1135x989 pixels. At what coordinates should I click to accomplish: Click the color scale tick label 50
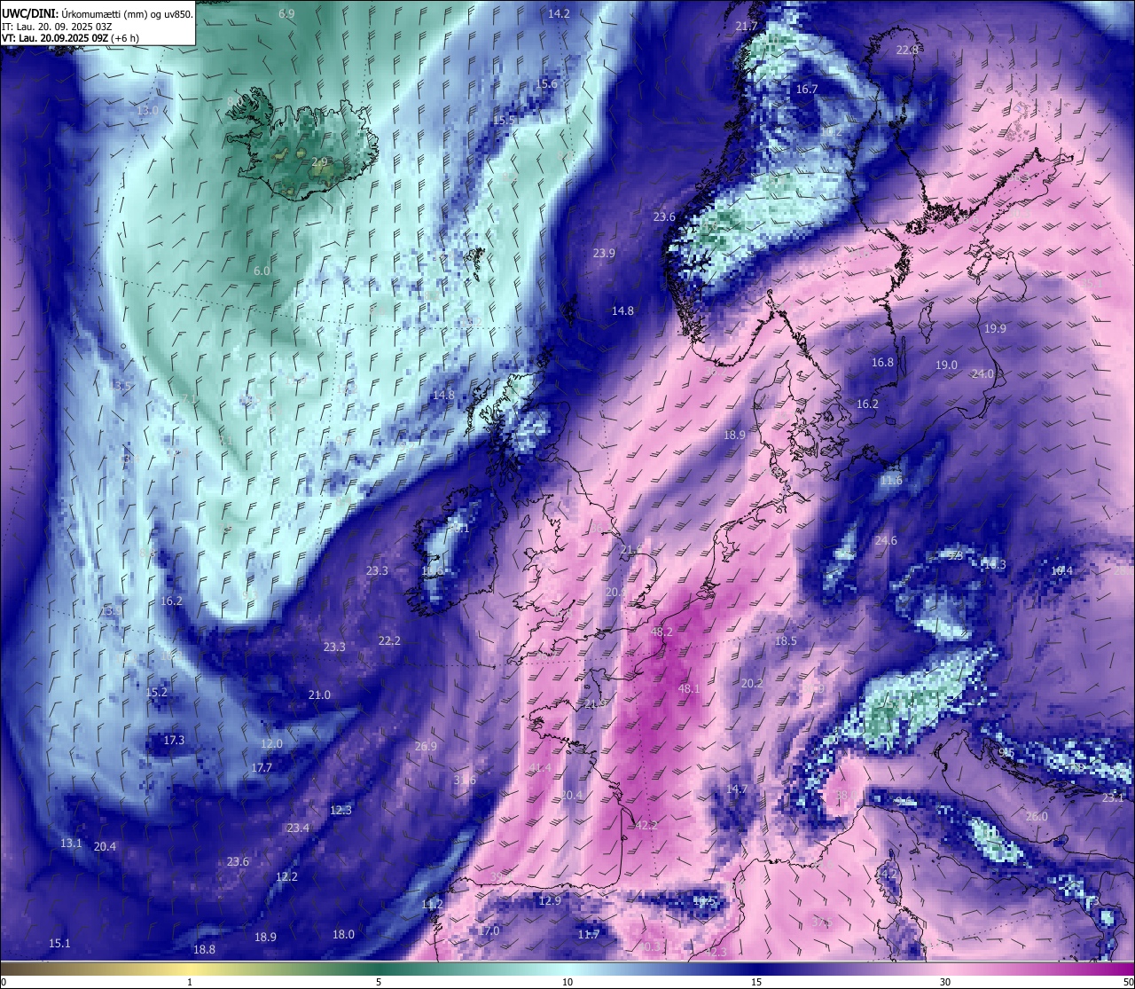point(1128,982)
